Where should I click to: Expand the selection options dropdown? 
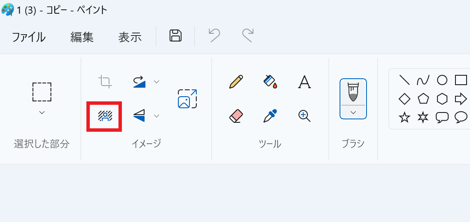pyautogui.click(x=42, y=112)
